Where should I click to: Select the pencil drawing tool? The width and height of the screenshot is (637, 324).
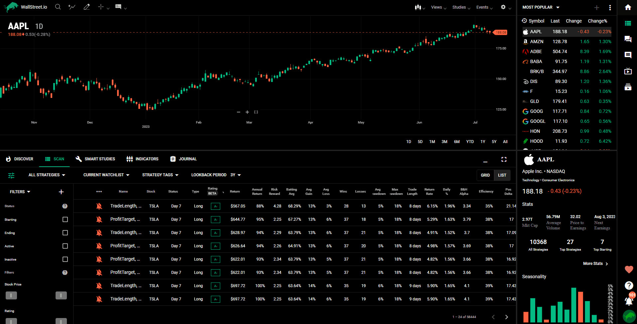tap(86, 7)
